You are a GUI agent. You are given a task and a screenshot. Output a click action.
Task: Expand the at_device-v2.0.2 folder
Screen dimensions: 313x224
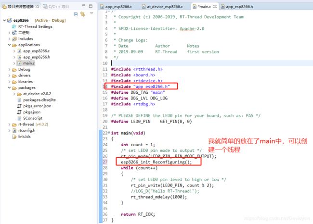click(x=14, y=94)
